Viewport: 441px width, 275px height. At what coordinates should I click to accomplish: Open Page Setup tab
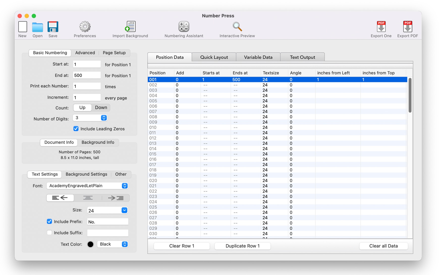tap(114, 53)
